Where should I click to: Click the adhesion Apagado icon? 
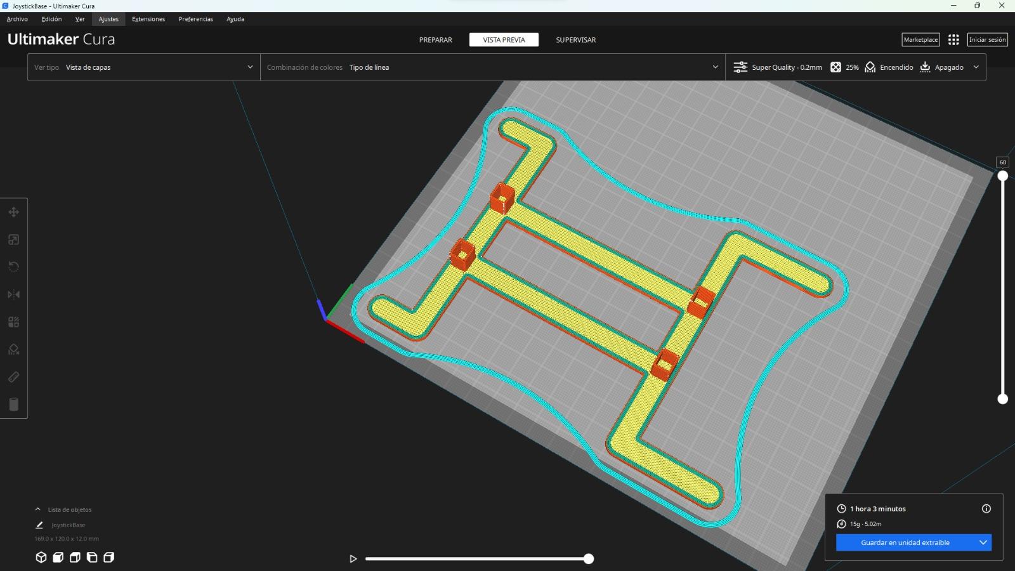(925, 67)
